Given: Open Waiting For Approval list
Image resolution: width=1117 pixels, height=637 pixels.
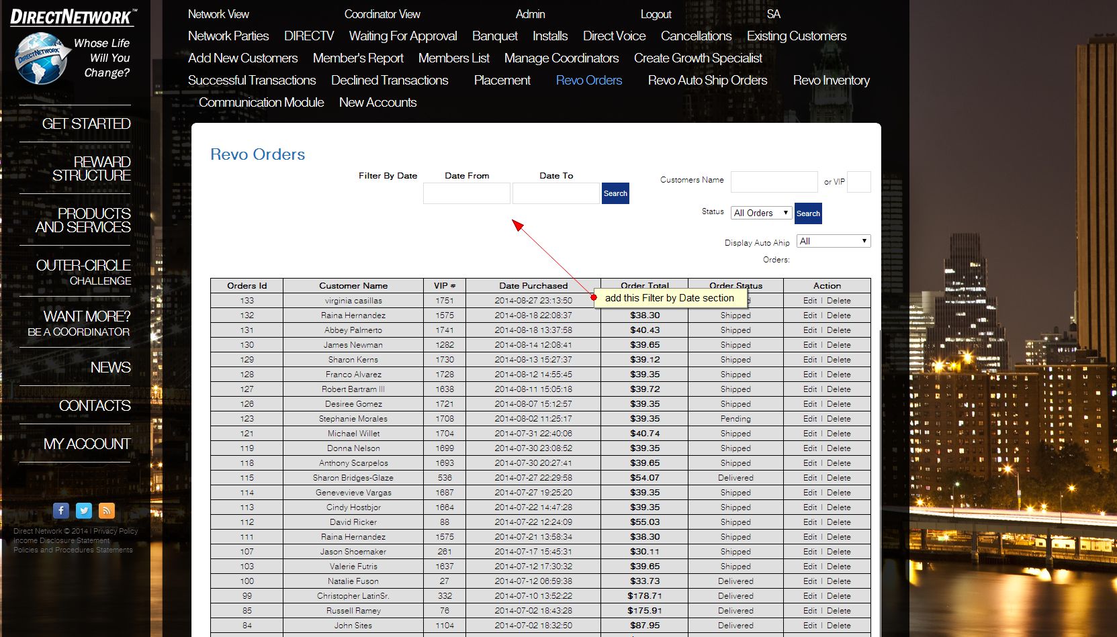Looking at the screenshot, I should coord(403,36).
